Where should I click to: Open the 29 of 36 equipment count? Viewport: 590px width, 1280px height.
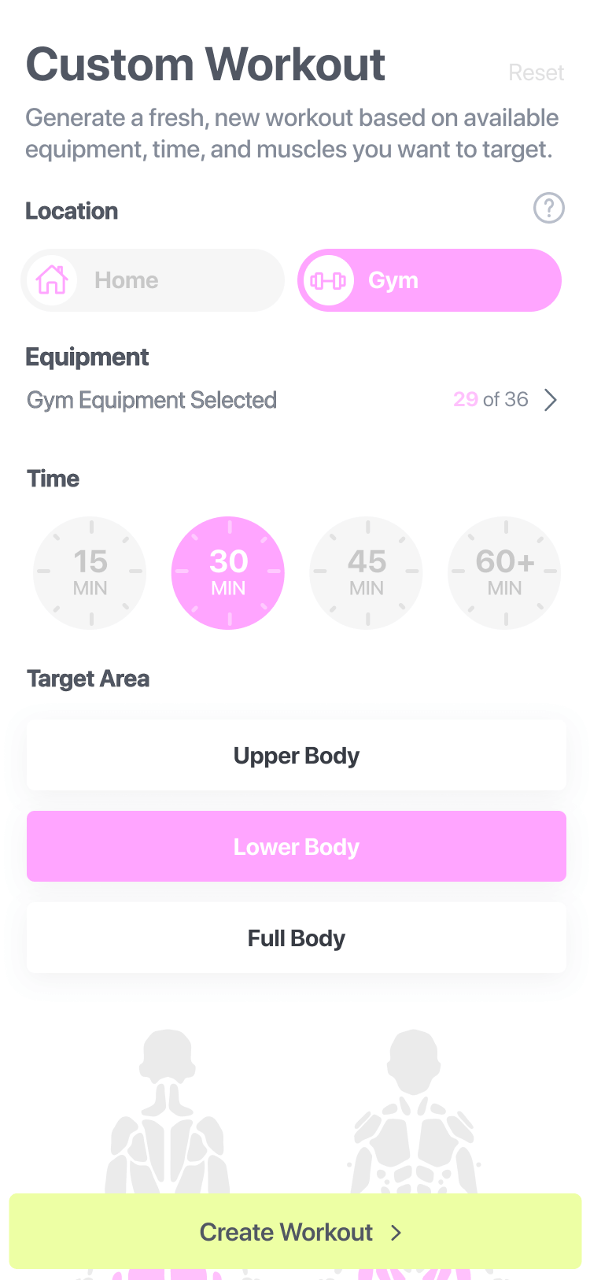[490, 400]
